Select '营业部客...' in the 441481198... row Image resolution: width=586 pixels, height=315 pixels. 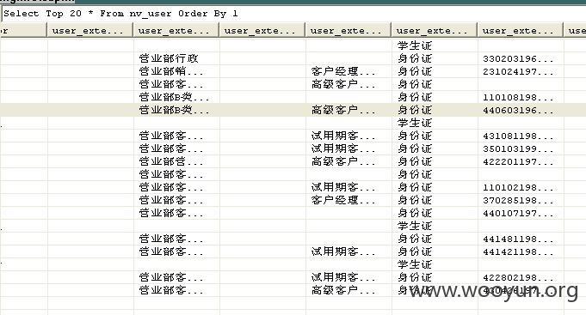[x=170, y=239]
